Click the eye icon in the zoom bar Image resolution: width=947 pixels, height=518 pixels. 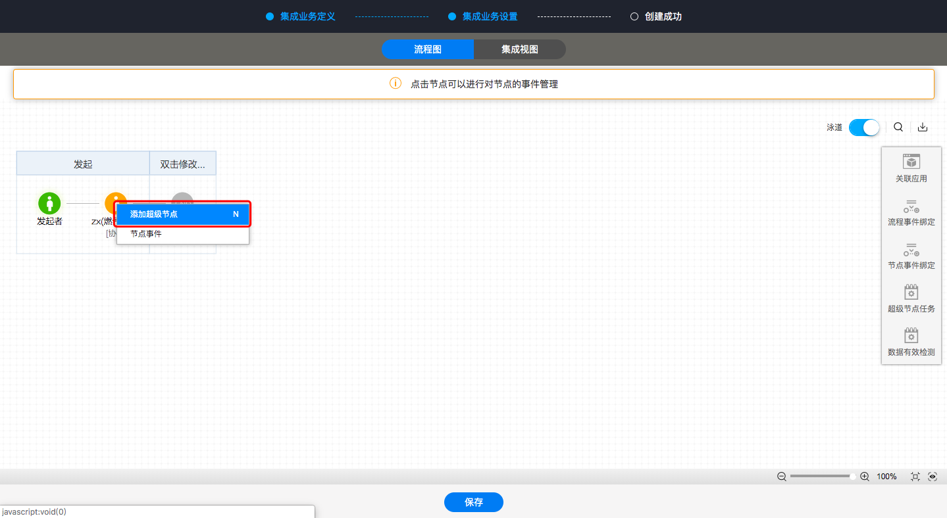pos(933,477)
